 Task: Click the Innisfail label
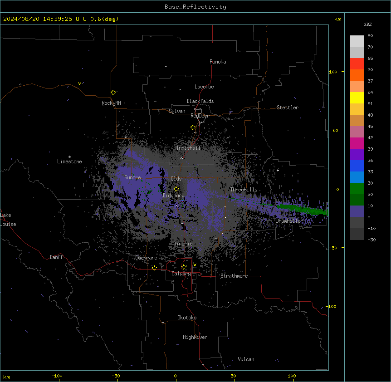coord(188,148)
